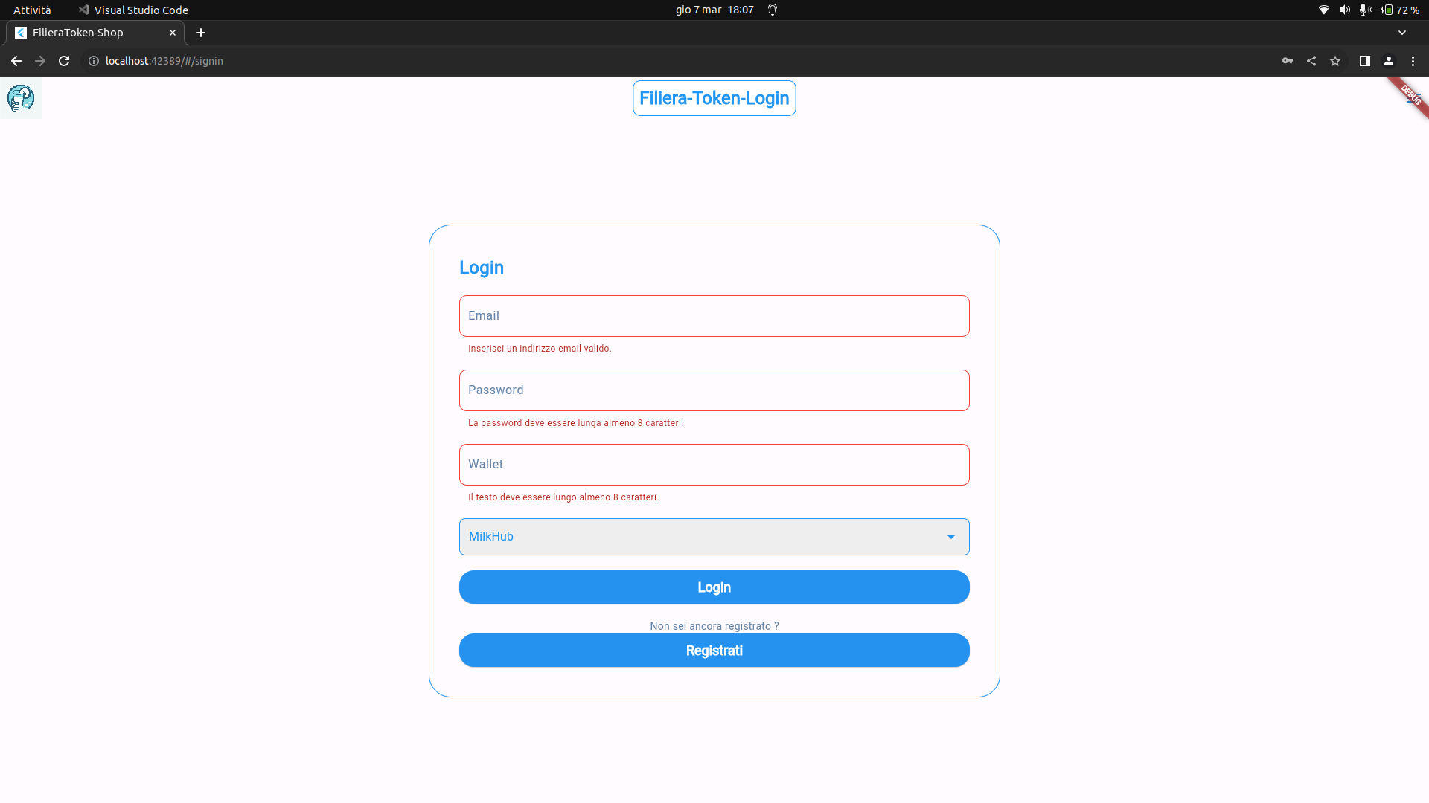Screen dimensions: 1429x803
Task: Focus the Email input field
Action: 714,316
